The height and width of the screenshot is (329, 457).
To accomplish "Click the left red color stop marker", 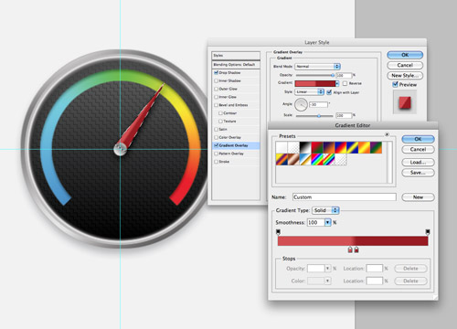I will coord(350,249).
